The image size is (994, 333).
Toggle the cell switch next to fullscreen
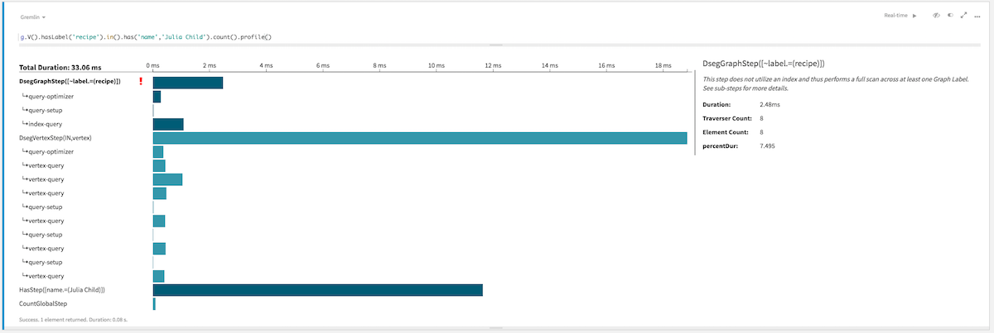(x=950, y=16)
